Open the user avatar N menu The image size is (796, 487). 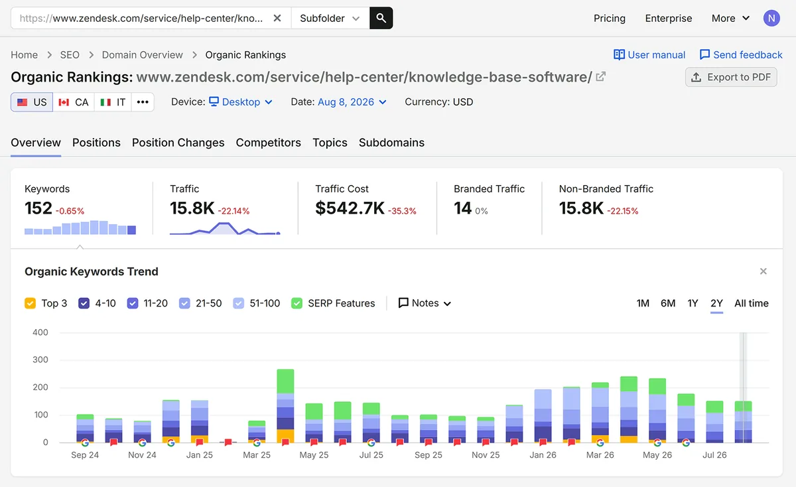click(x=771, y=18)
